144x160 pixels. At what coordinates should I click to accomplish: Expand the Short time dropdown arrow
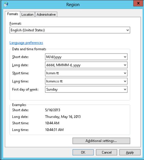[125, 73]
